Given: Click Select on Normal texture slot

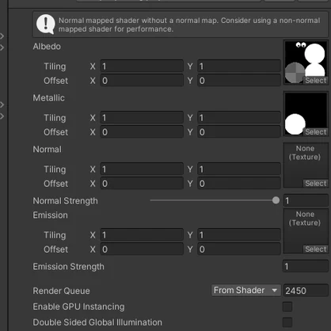Looking at the screenshot, I should pos(316,184).
